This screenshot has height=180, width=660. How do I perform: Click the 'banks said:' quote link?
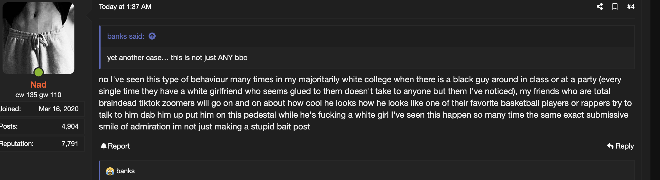(x=126, y=36)
